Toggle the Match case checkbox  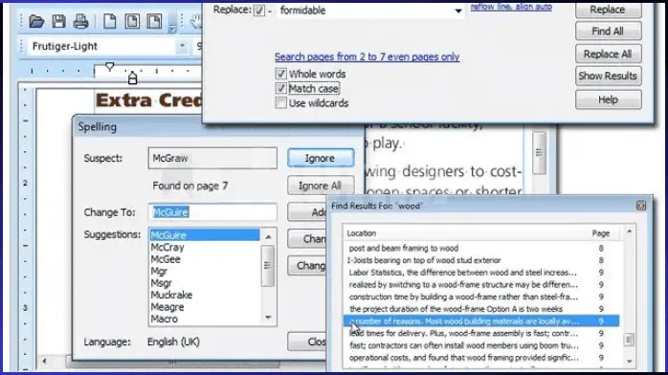[x=280, y=88]
